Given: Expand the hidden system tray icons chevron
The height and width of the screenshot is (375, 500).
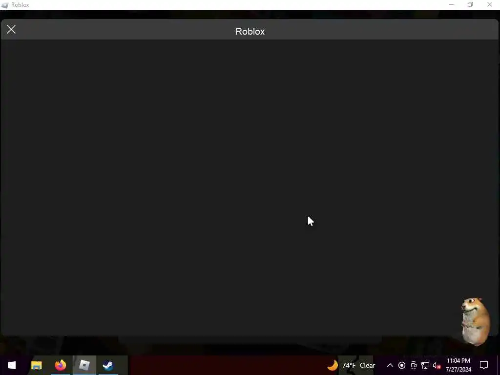Looking at the screenshot, I should click(390, 365).
